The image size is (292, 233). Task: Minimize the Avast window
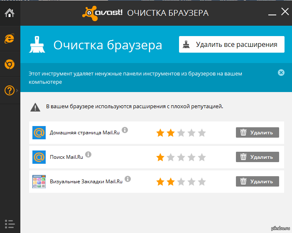272,15
